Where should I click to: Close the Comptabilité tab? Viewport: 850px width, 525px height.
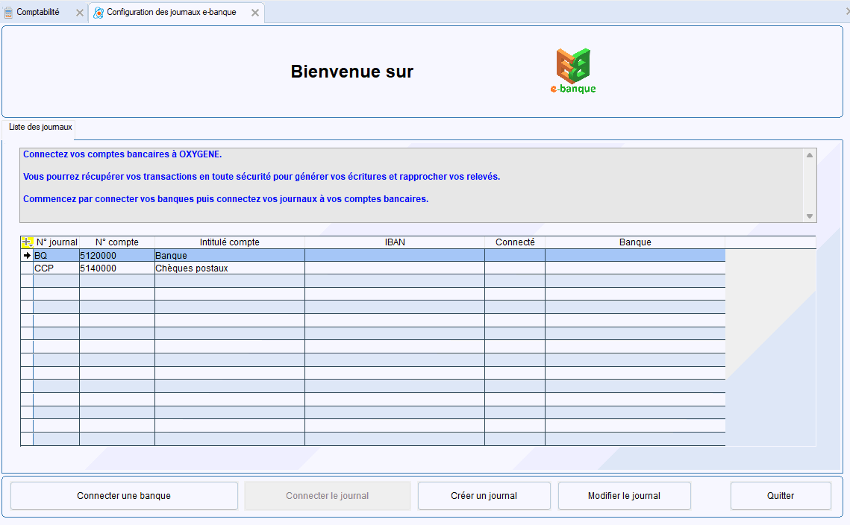(80, 13)
